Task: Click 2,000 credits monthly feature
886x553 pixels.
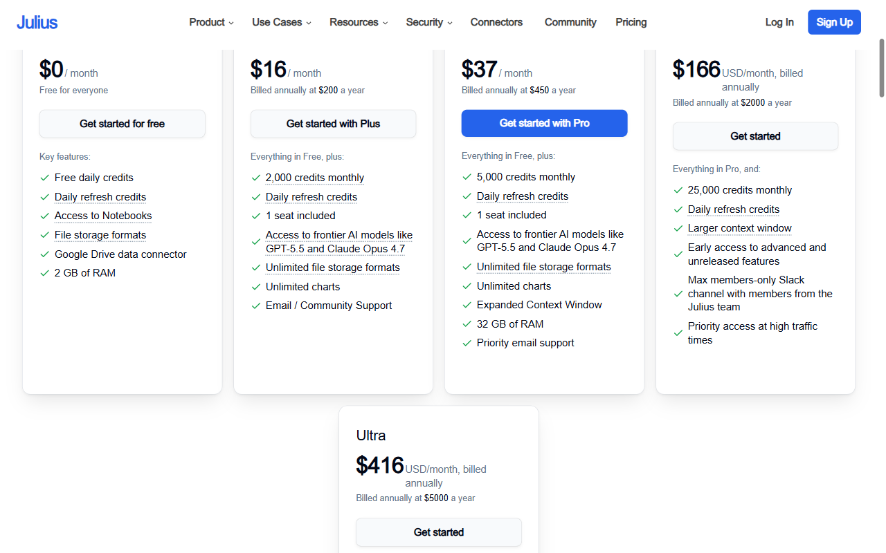Action: pyautogui.click(x=315, y=178)
